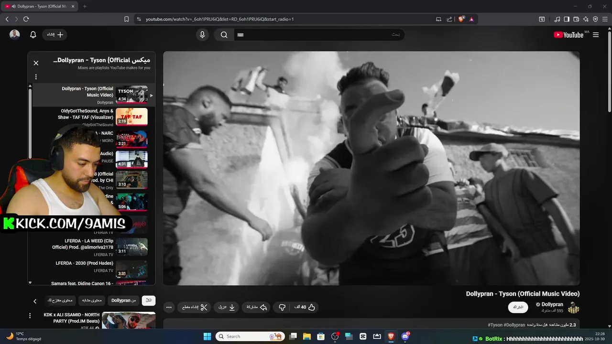The height and width of the screenshot is (344, 612).
Task: Open Brave Leo AI sparkle icon
Action: [586, 19]
